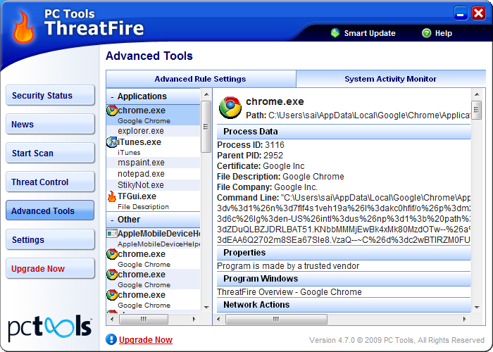Viewport: 493px width, 352px height.
Task: Click the 'Certificate: Google Inc' text
Action: [x=261, y=166]
